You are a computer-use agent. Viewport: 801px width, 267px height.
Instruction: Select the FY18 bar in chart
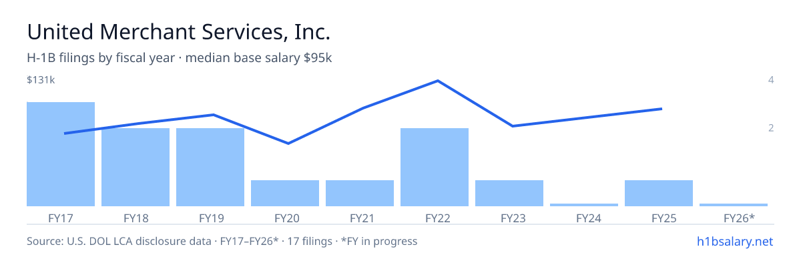point(136,167)
